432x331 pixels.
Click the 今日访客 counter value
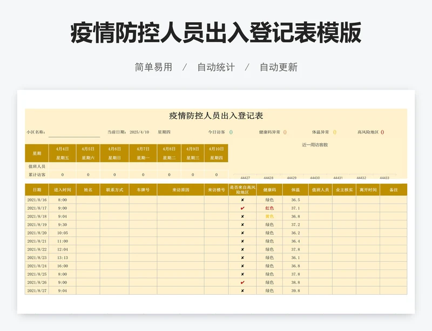(x=231, y=132)
